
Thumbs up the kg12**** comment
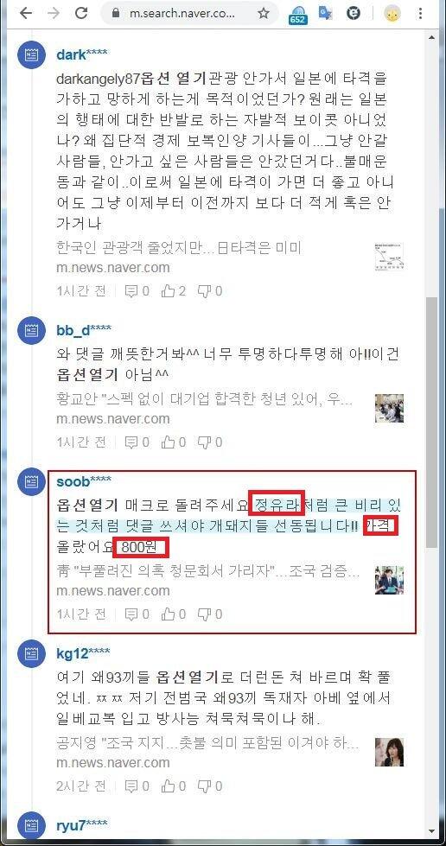tap(174, 786)
